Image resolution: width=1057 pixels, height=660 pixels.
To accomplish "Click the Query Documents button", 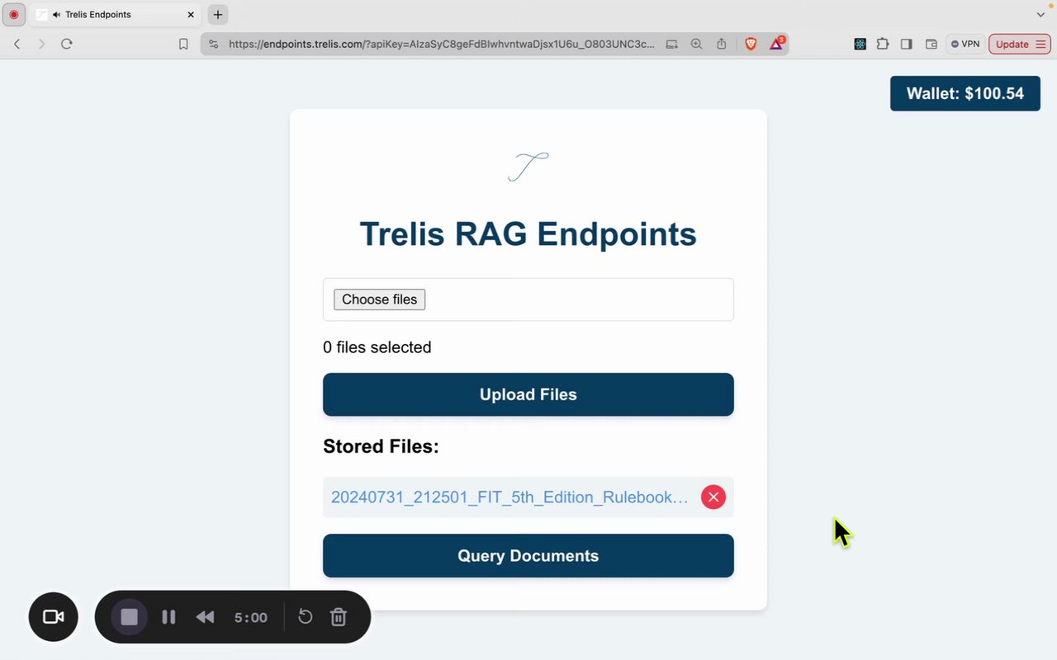I will (528, 556).
